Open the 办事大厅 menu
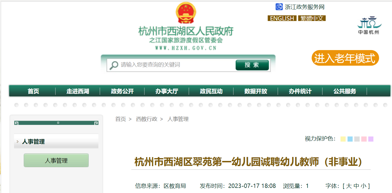The height and width of the screenshot is (193, 392). [167, 91]
